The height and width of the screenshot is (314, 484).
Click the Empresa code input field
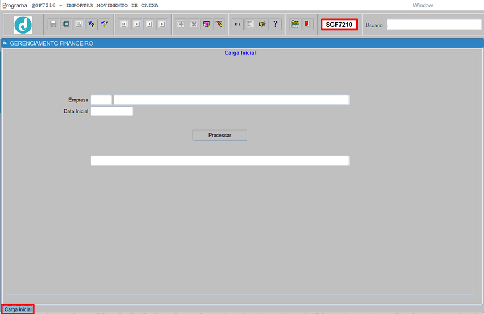pyautogui.click(x=101, y=100)
